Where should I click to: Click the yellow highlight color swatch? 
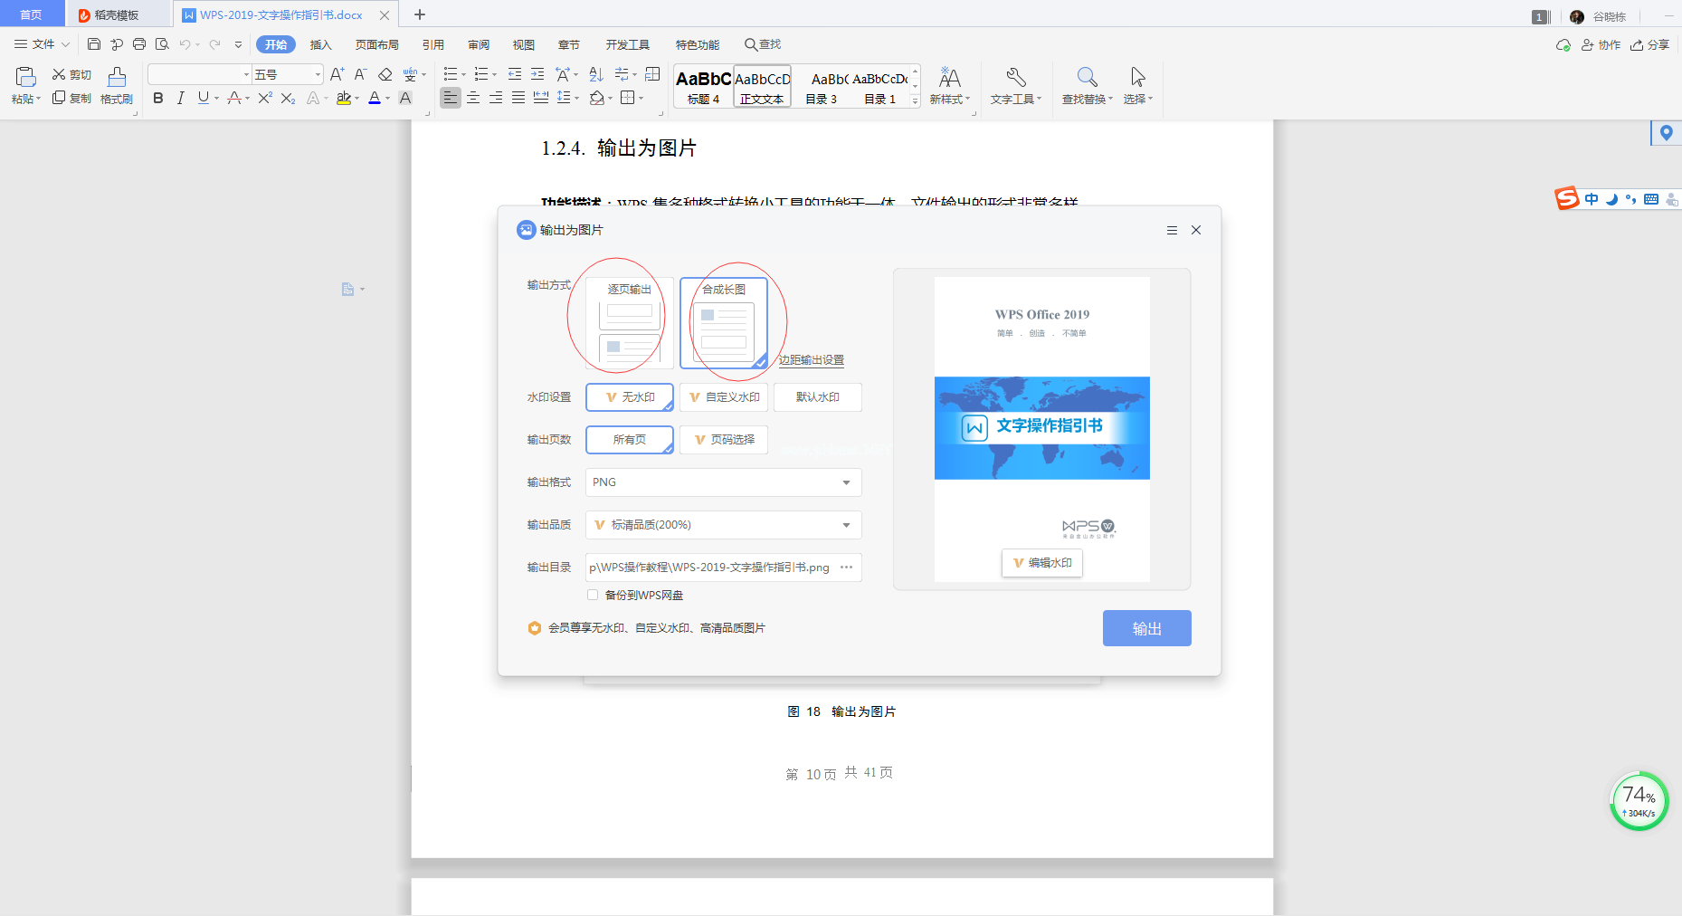(344, 99)
